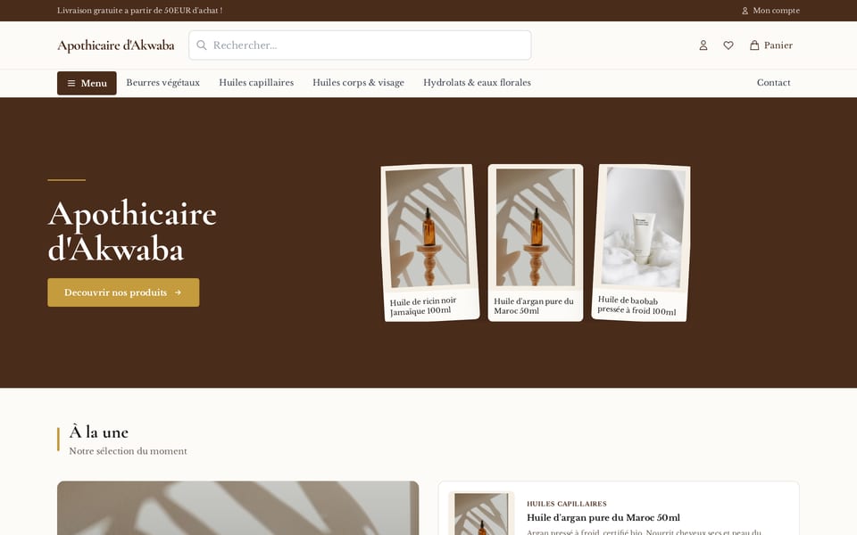This screenshot has width=857, height=535.
Task: Click the HUILES CAPILLAIRES category label
Action: point(567,504)
